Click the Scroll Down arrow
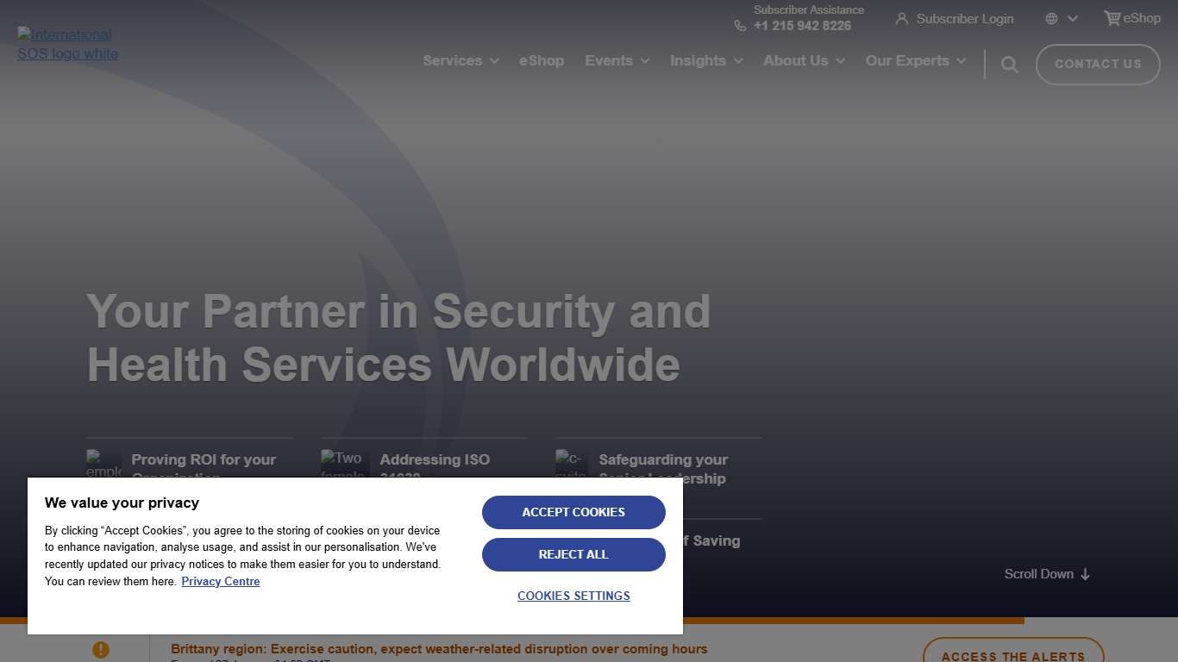 click(1086, 574)
